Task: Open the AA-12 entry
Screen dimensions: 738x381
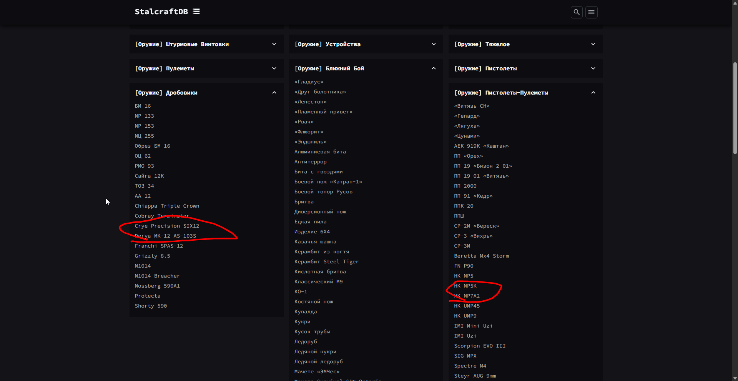Action: [x=143, y=196]
